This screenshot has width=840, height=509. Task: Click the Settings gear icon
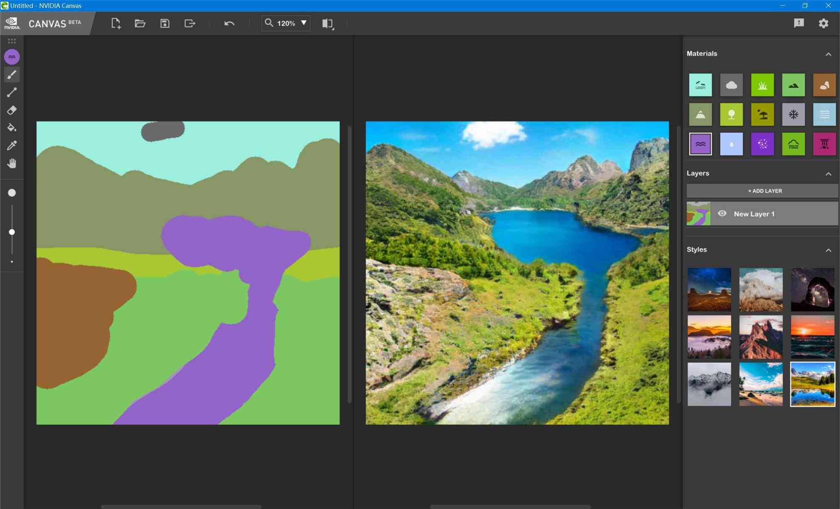click(x=824, y=23)
